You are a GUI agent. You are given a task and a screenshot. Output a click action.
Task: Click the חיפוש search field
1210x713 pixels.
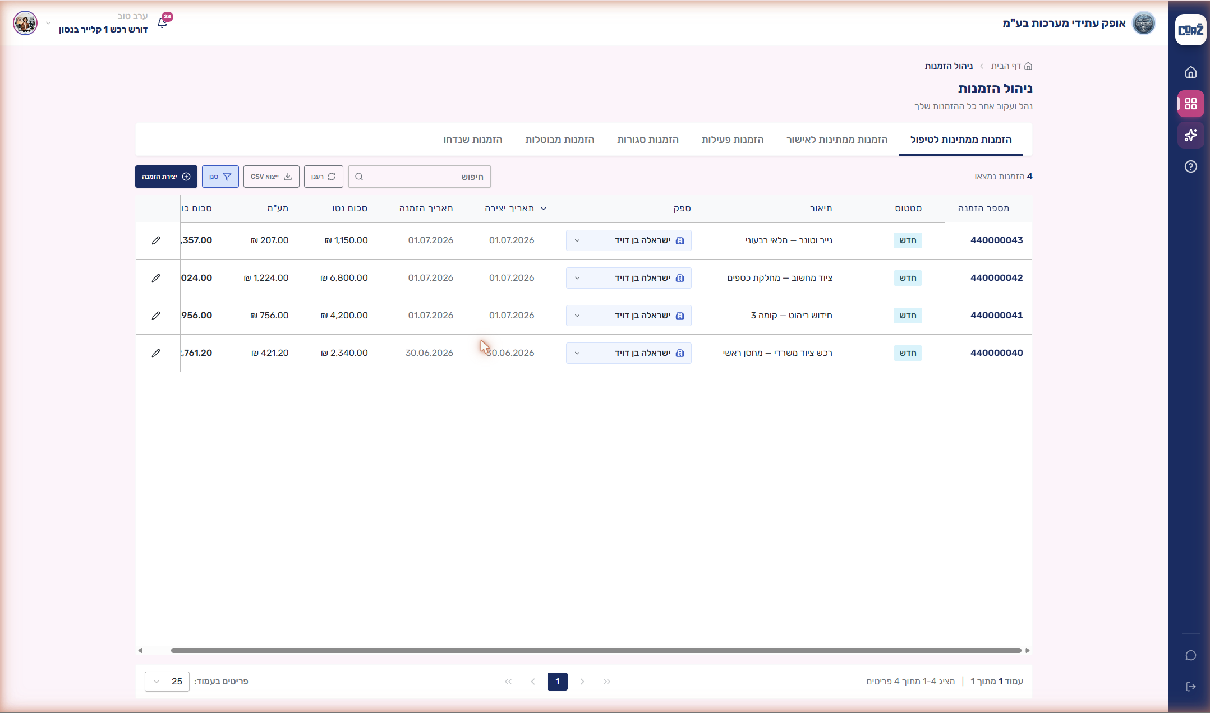[x=420, y=177]
